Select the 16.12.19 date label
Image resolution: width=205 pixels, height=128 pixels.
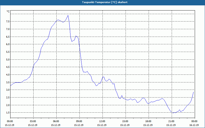click(x=194, y=125)
